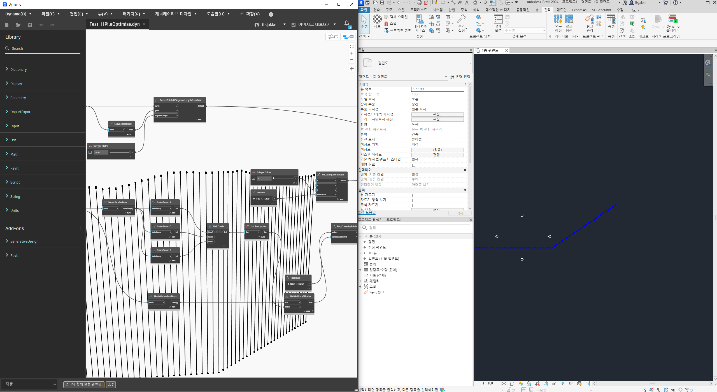Expand the Geometry library category

coord(18,98)
